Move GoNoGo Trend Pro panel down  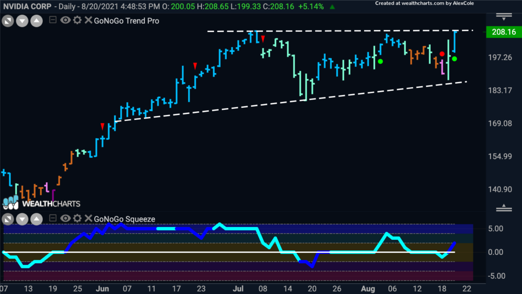(x=22, y=21)
